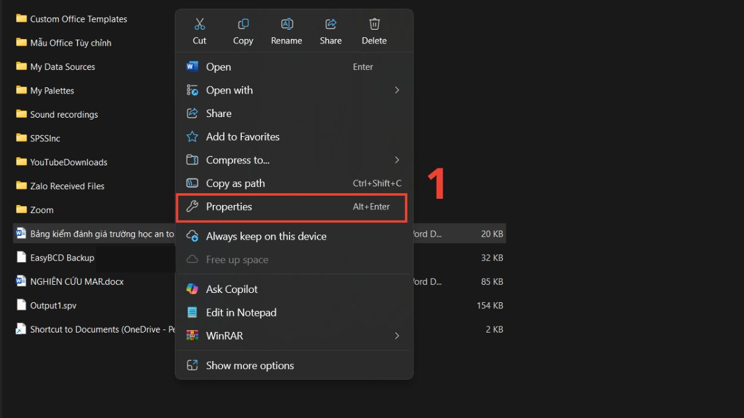Expand the Open with submenu
744x418 pixels.
pos(397,90)
